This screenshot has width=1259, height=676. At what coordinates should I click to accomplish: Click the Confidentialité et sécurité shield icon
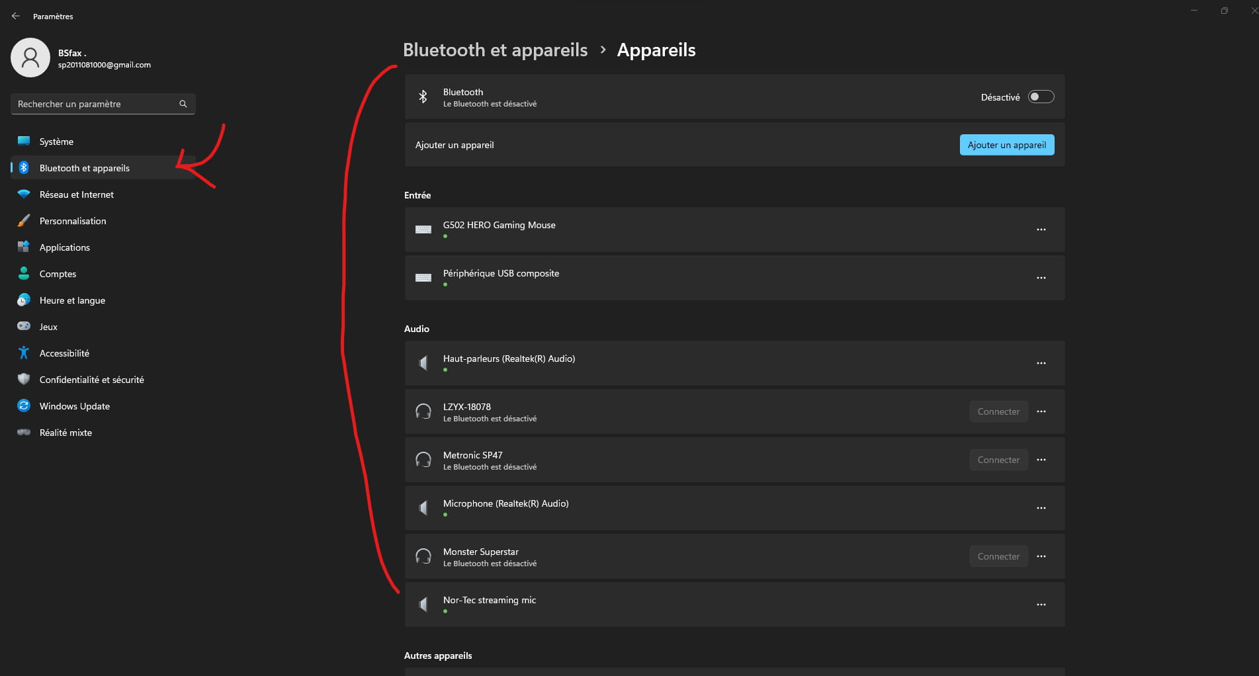[x=24, y=379]
